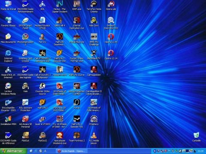The width and height of the screenshot is (206, 154).
Task: Select Jouer à UT2004 icon
Action: click(42, 119)
